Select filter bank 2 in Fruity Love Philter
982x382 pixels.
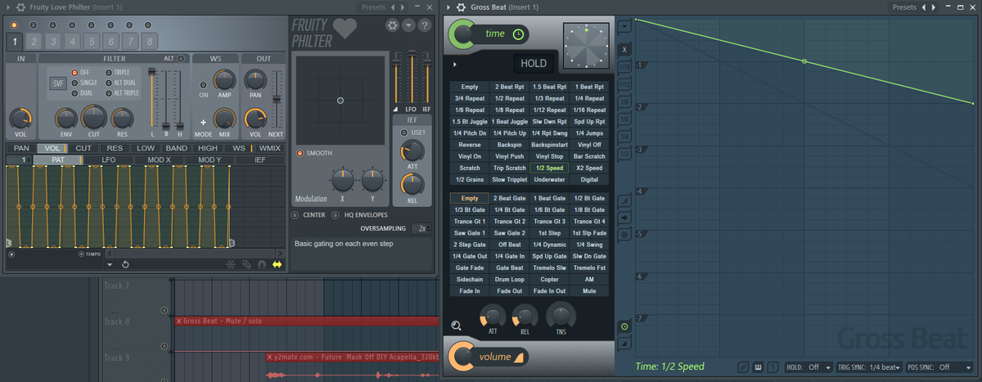click(x=34, y=41)
